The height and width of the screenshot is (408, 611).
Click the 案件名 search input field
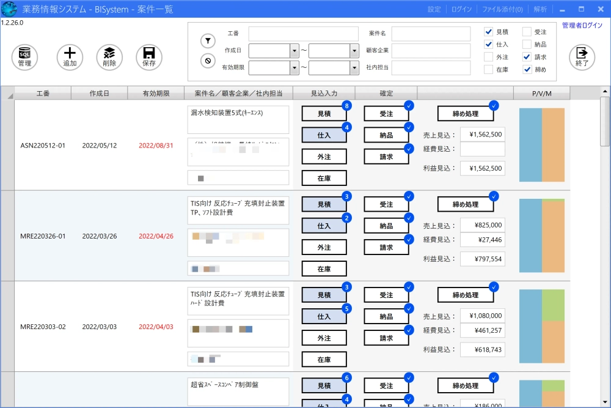click(431, 34)
